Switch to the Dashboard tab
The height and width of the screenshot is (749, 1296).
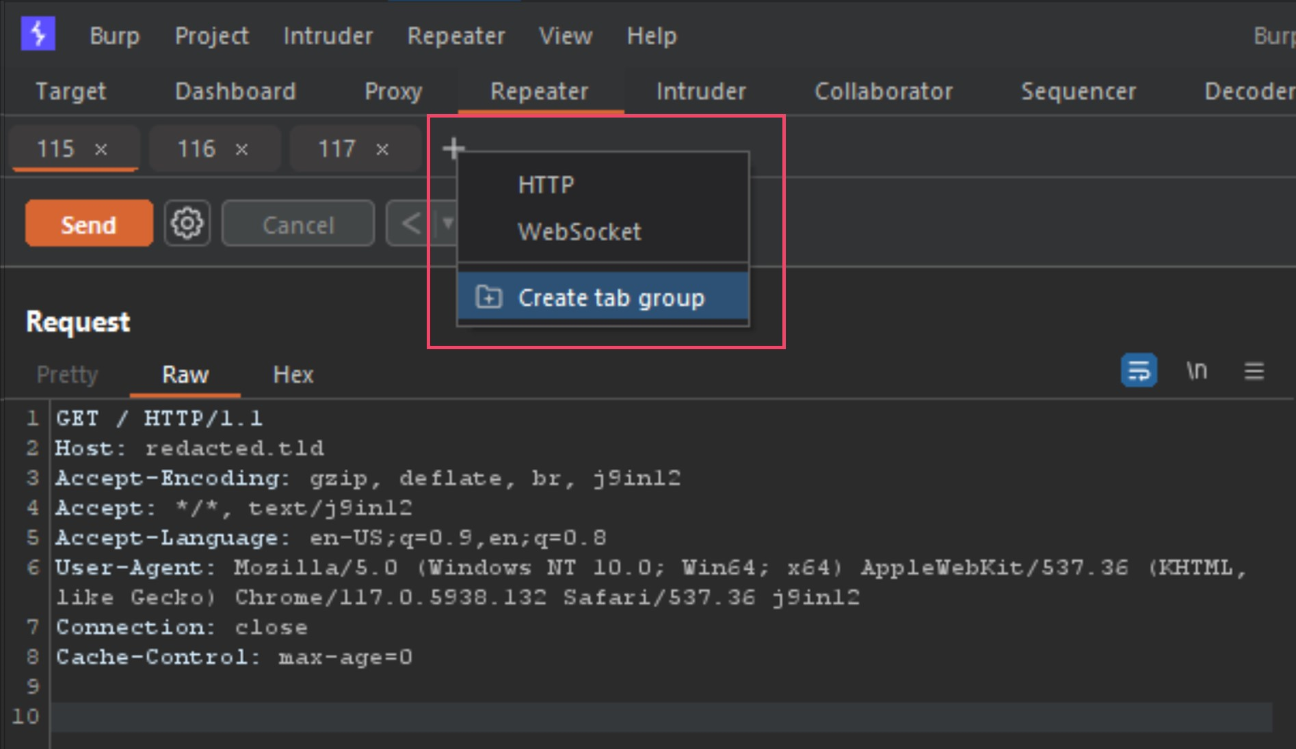(x=236, y=92)
